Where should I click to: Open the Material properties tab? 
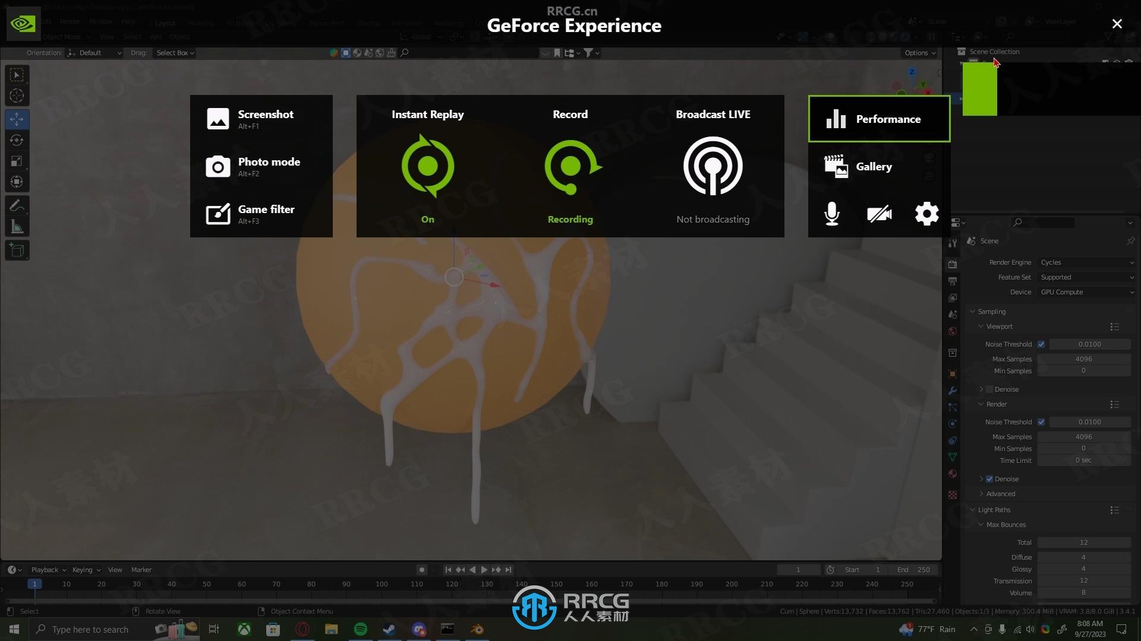pyautogui.click(x=953, y=474)
